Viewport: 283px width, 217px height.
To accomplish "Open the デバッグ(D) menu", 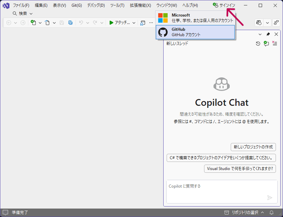I will 96,5.
